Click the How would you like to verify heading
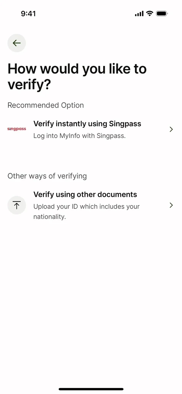 click(77, 77)
